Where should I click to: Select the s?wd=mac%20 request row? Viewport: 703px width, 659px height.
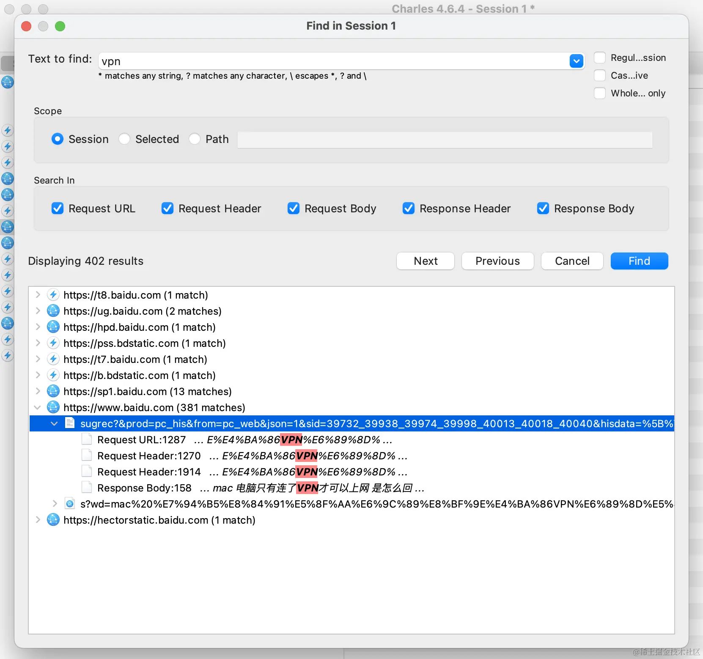[352, 504]
